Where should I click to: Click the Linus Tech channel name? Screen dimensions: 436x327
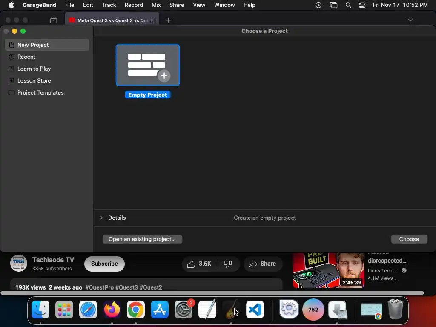pyautogui.click(x=382, y=270)
